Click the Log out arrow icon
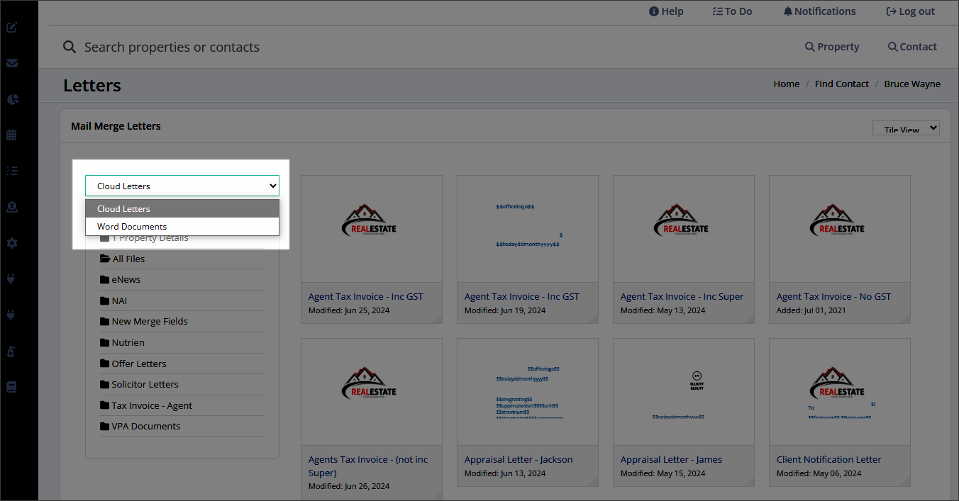 click(892, 11)
